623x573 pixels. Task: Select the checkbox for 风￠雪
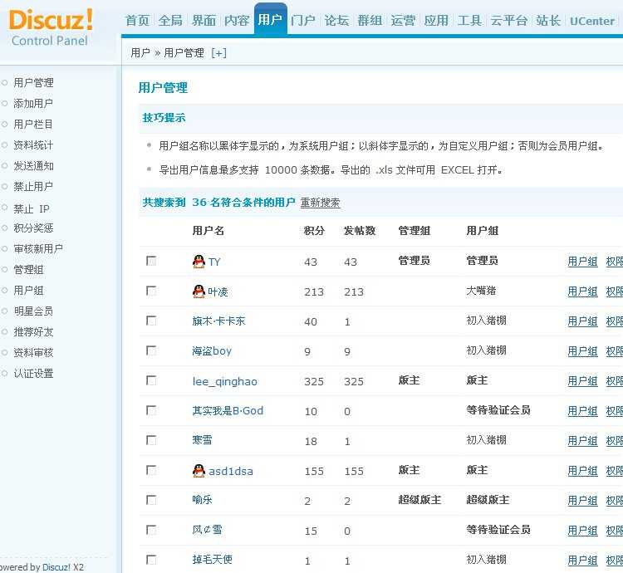tap(151, 530)
